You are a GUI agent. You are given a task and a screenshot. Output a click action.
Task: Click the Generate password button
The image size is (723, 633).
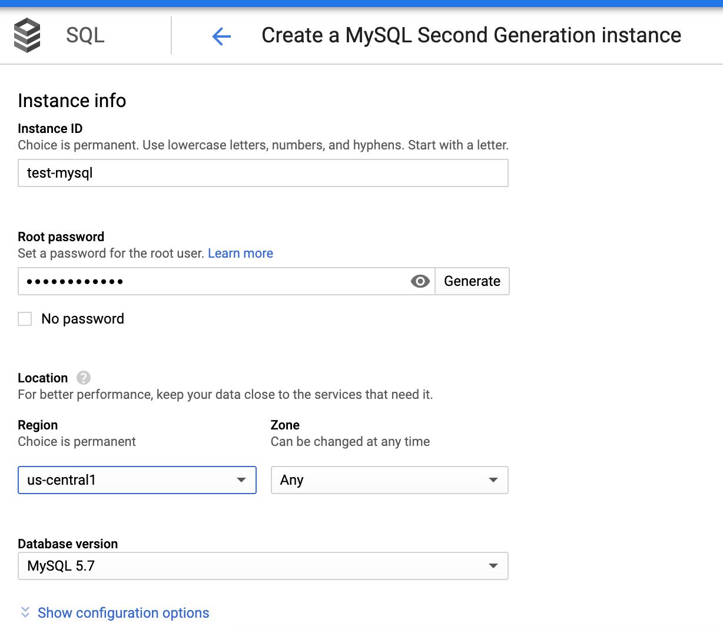click(472, 281)
